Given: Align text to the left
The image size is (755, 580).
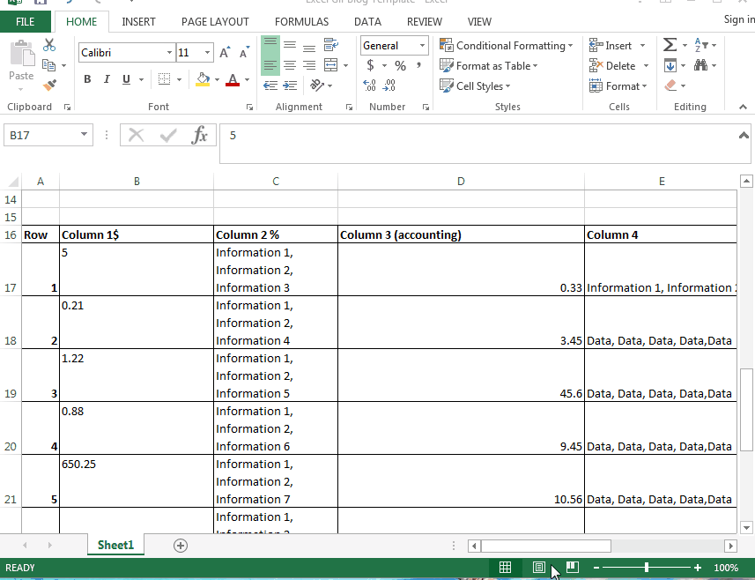Looking at the screenshot, I should 270,65.
